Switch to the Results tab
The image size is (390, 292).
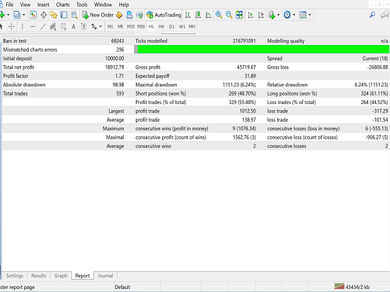click(x=39, y=276)
